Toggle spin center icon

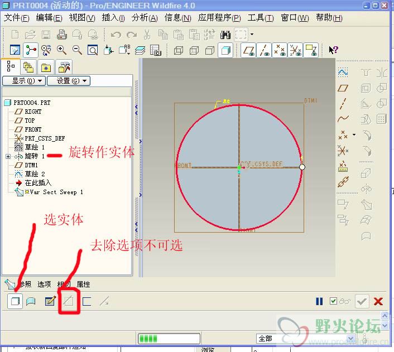[x=31, y=50]
